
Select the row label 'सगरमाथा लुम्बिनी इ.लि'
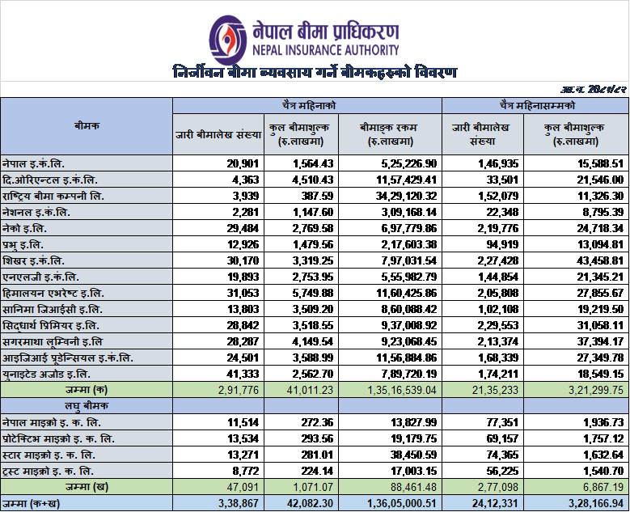tap(53, 341)
